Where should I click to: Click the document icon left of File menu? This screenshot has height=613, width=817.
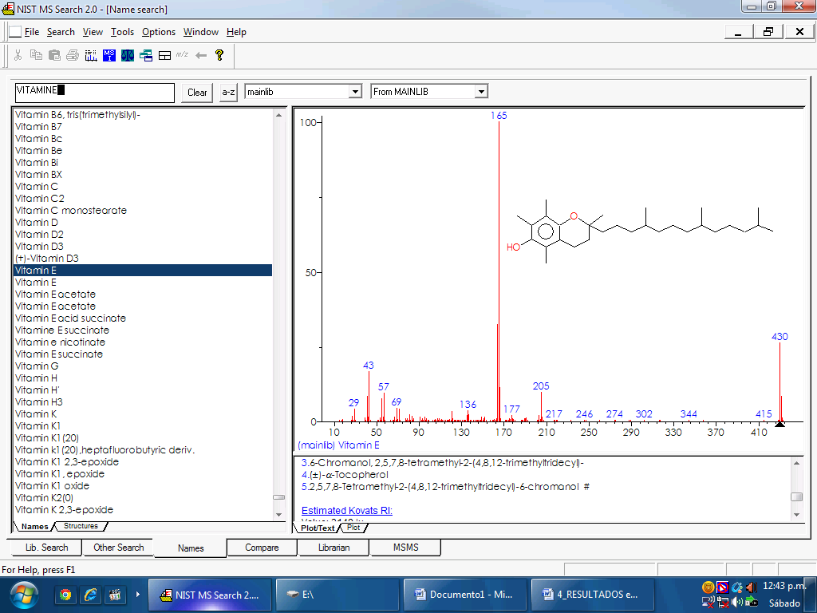(15, 32)
